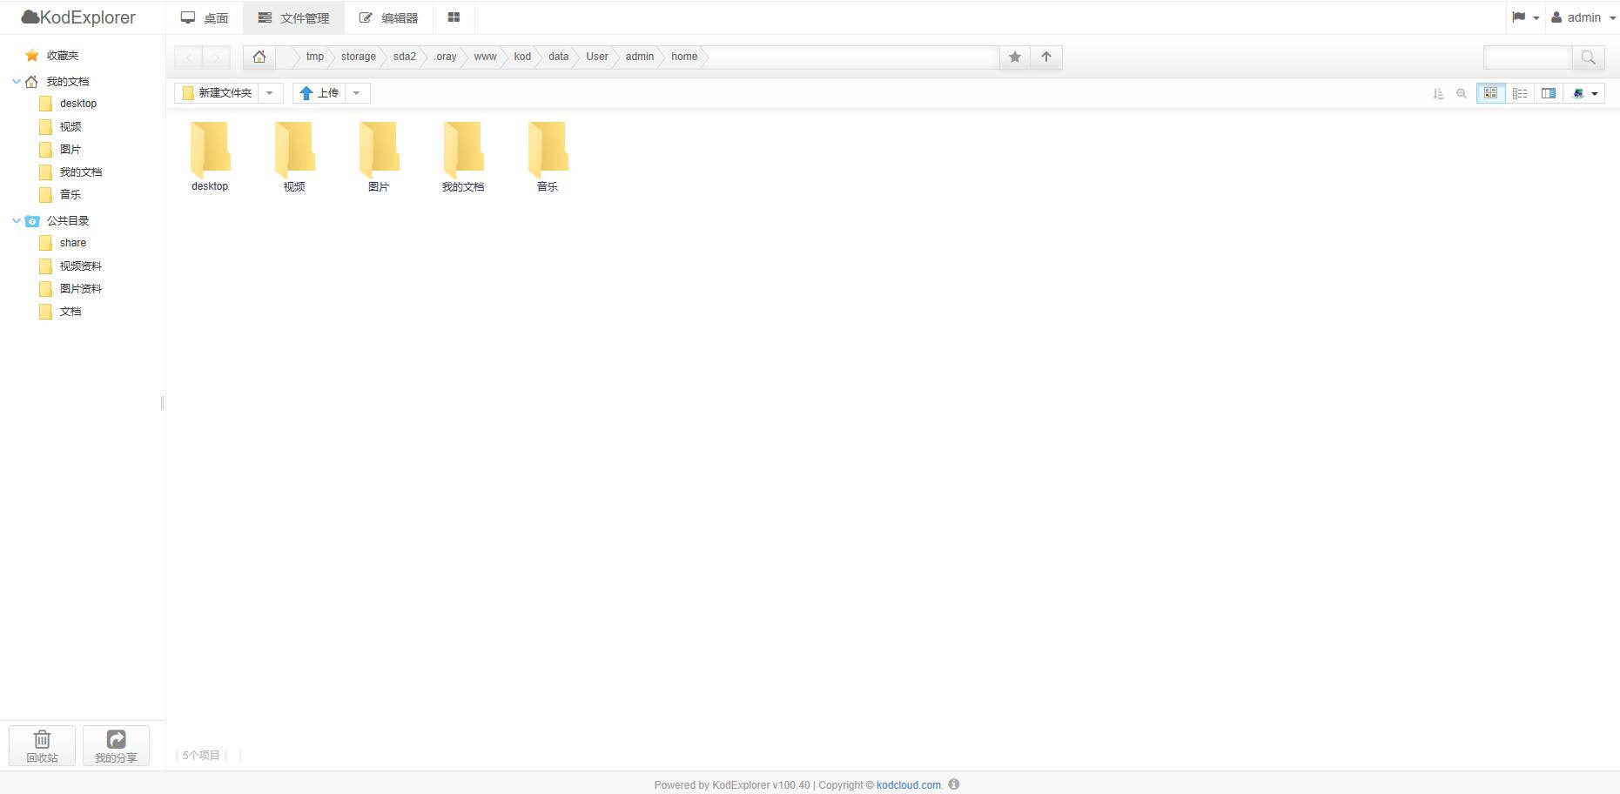The width and height of the screenshot is (1620, 794).
Task: Select the 音乐 folder in the file pane
Action: pos(548,157)
